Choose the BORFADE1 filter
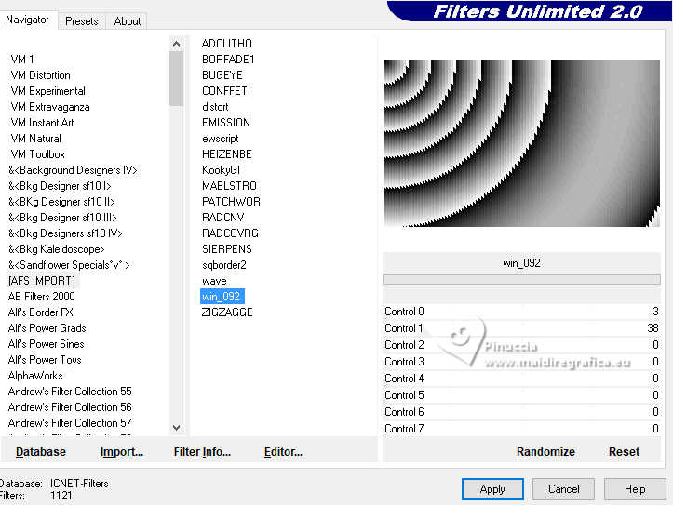Image resolution: width=673 pixels, height=505 pixels. (x=228, y=60)
